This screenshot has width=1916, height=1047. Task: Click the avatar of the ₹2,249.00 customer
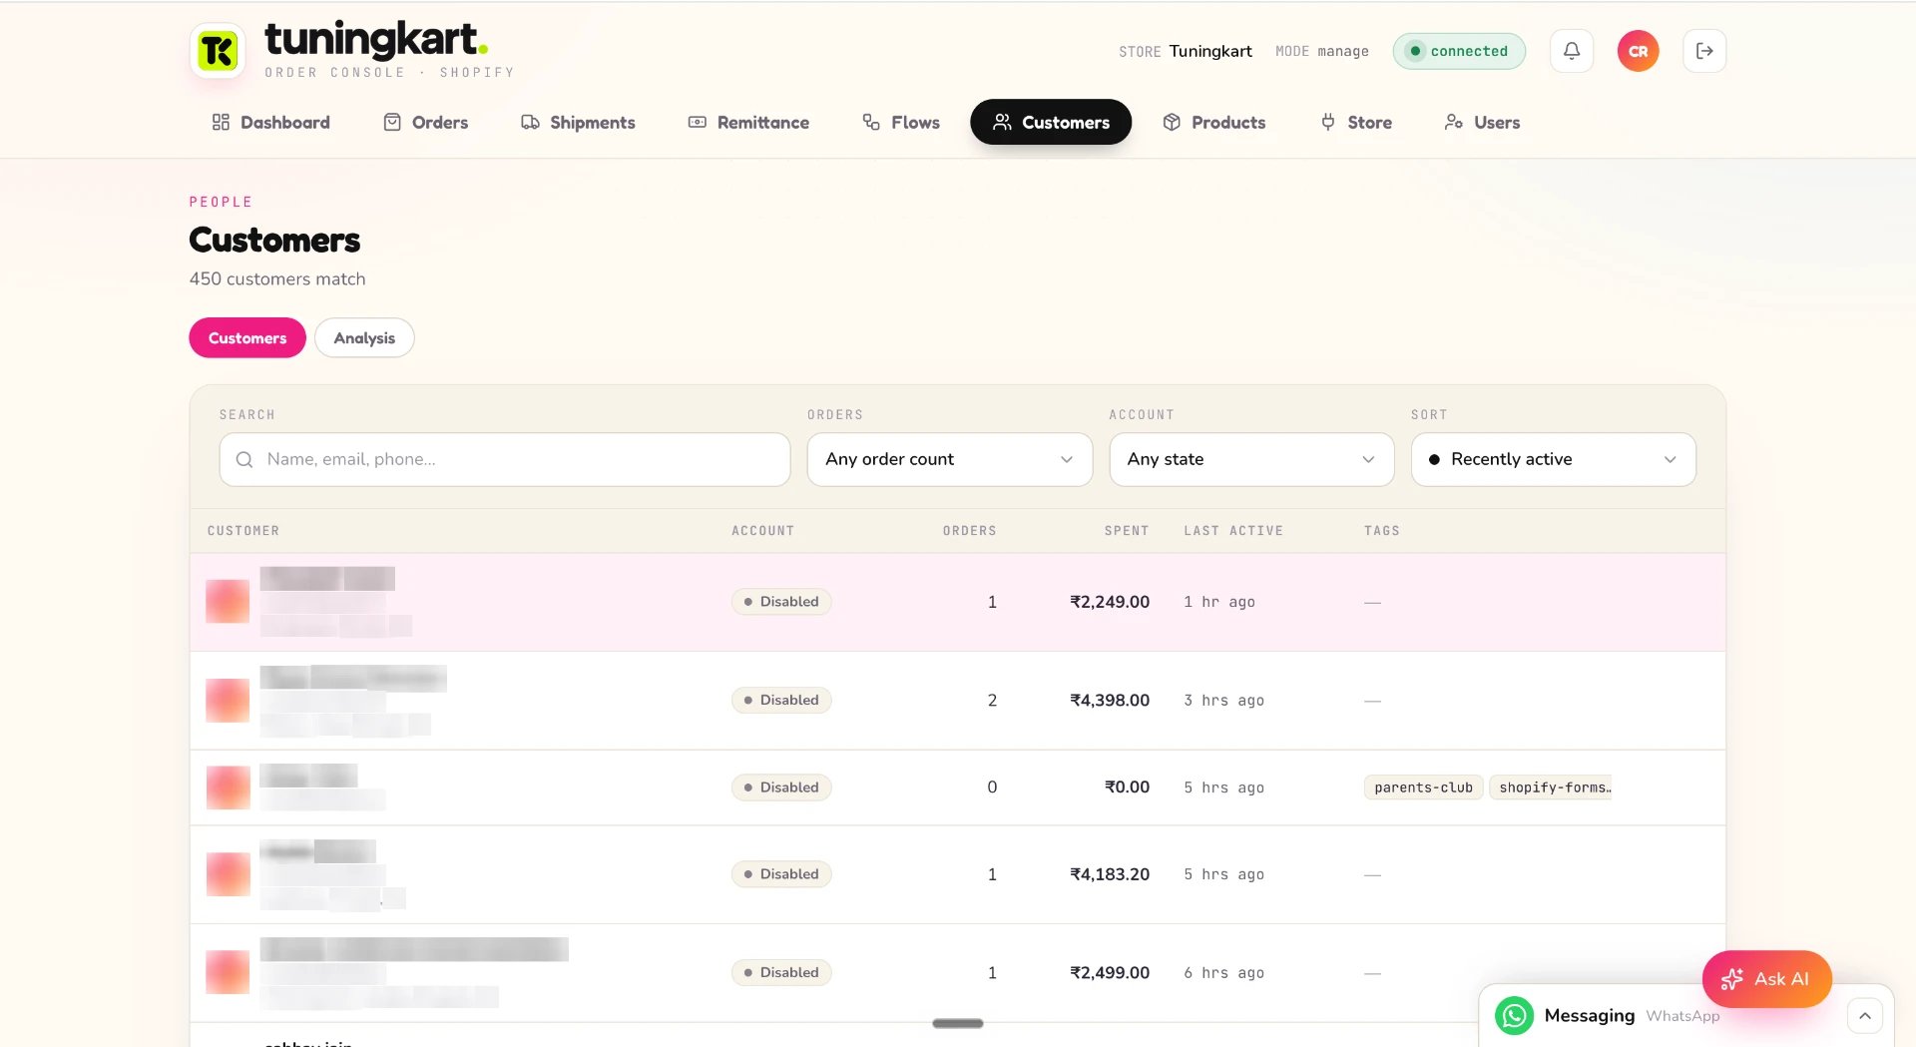point(228,602)
